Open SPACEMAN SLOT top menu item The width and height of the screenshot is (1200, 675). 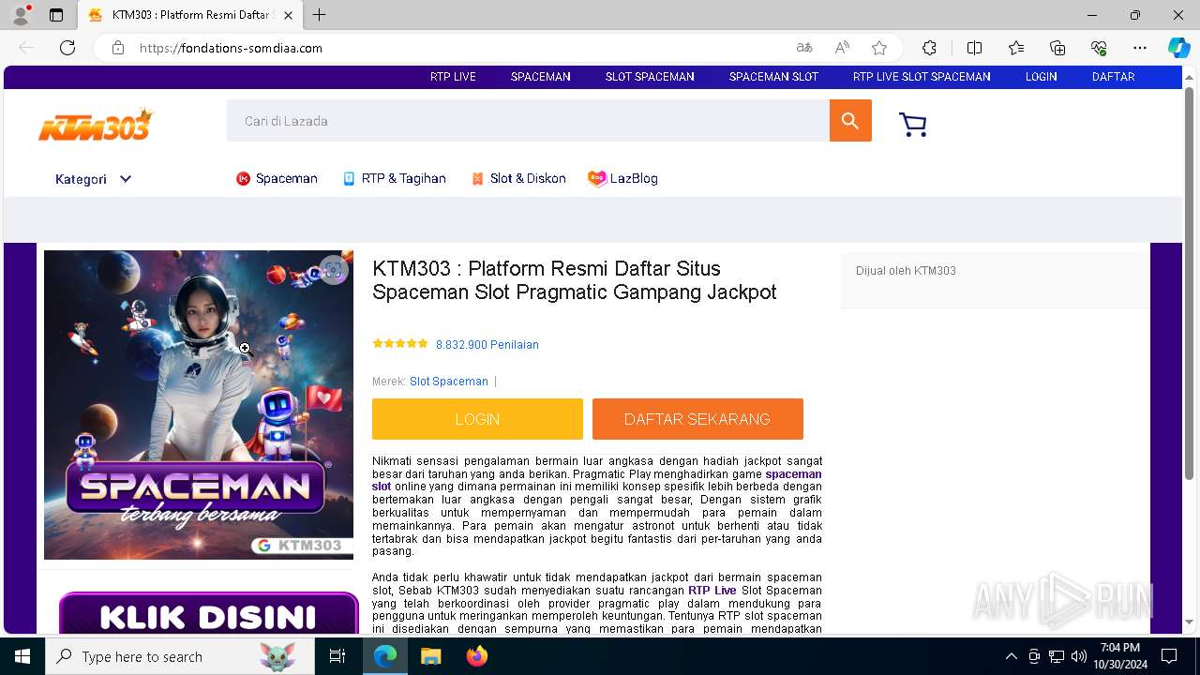coord(773,77)
